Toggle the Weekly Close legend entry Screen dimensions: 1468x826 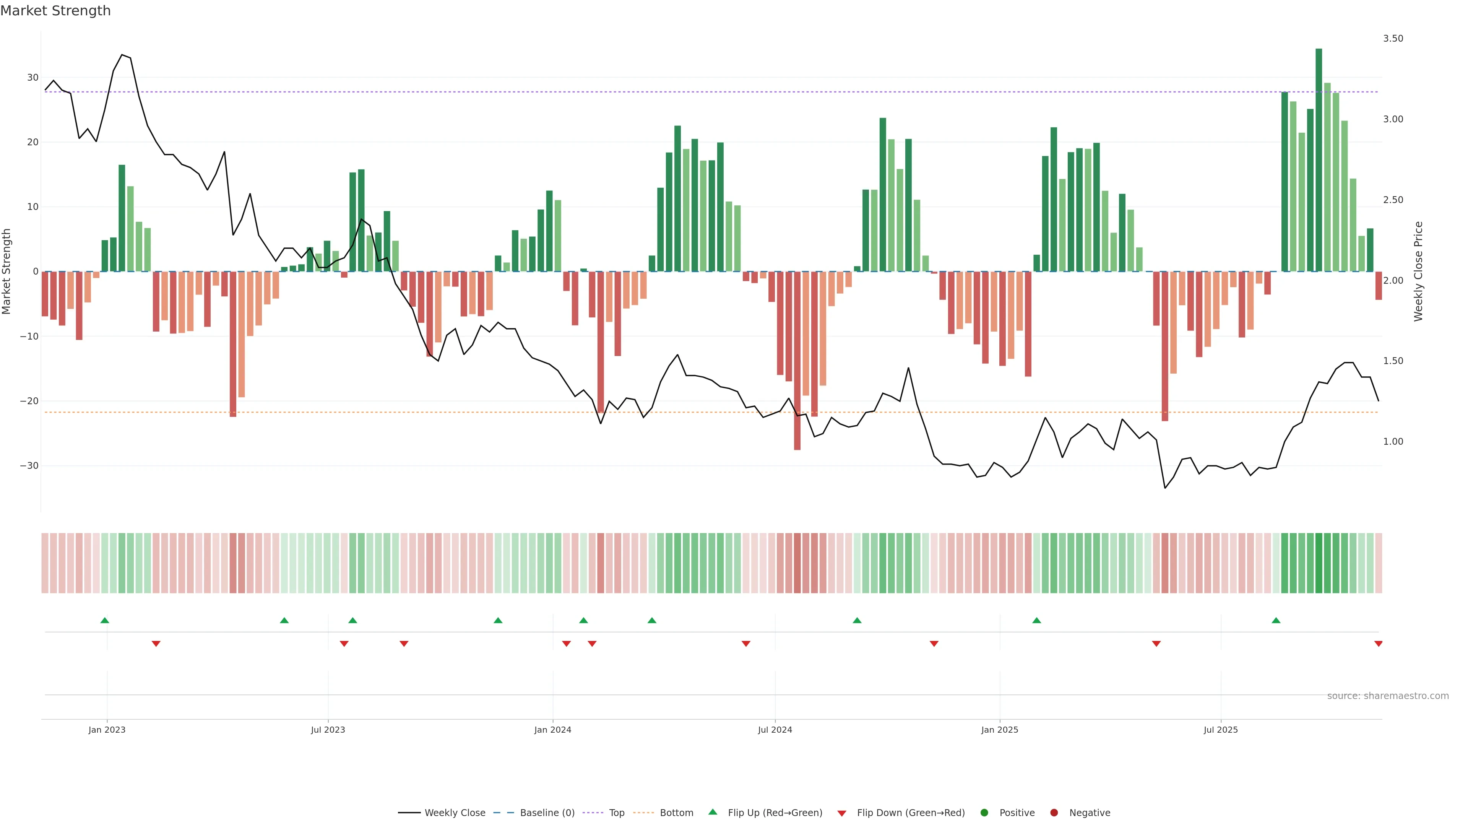point(454,813)
